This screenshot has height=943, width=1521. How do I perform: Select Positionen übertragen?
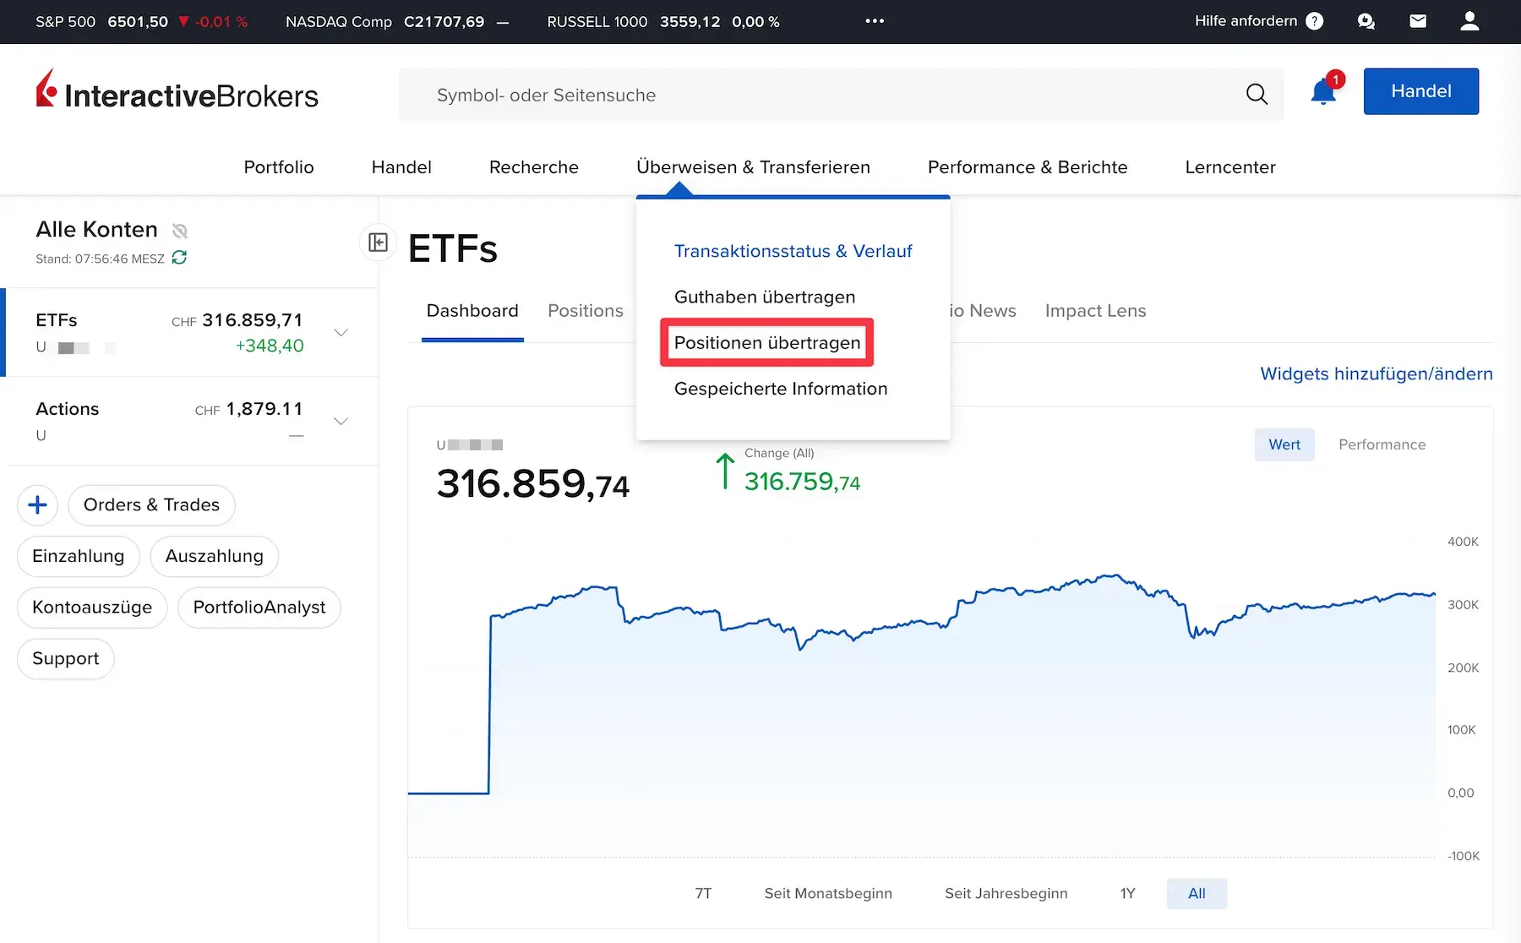pyautogui.click(x=767, y=342)
